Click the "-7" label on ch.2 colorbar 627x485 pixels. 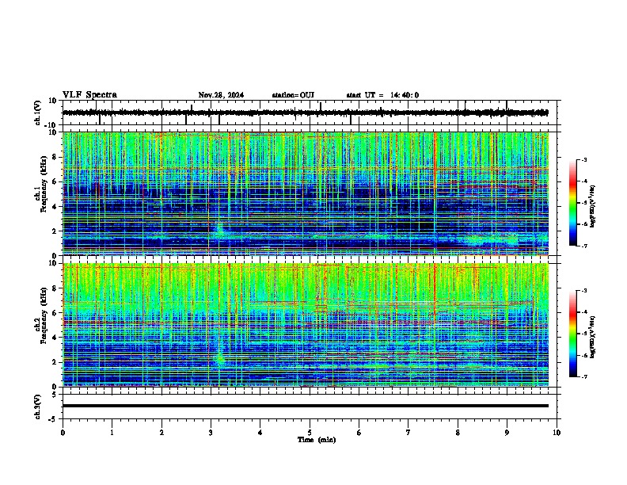tap(583, 377)
